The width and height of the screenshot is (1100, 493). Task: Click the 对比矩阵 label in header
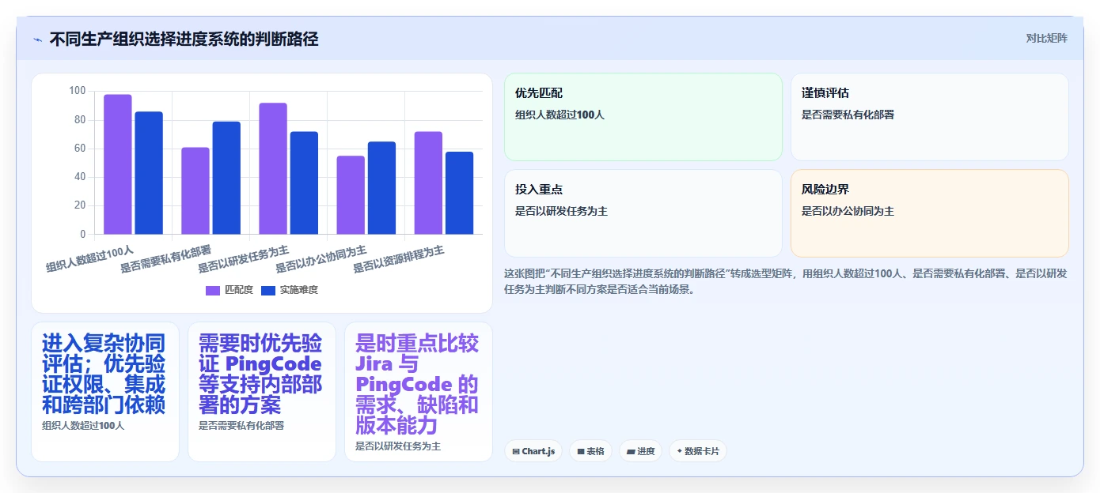[x=1046, y=38]
